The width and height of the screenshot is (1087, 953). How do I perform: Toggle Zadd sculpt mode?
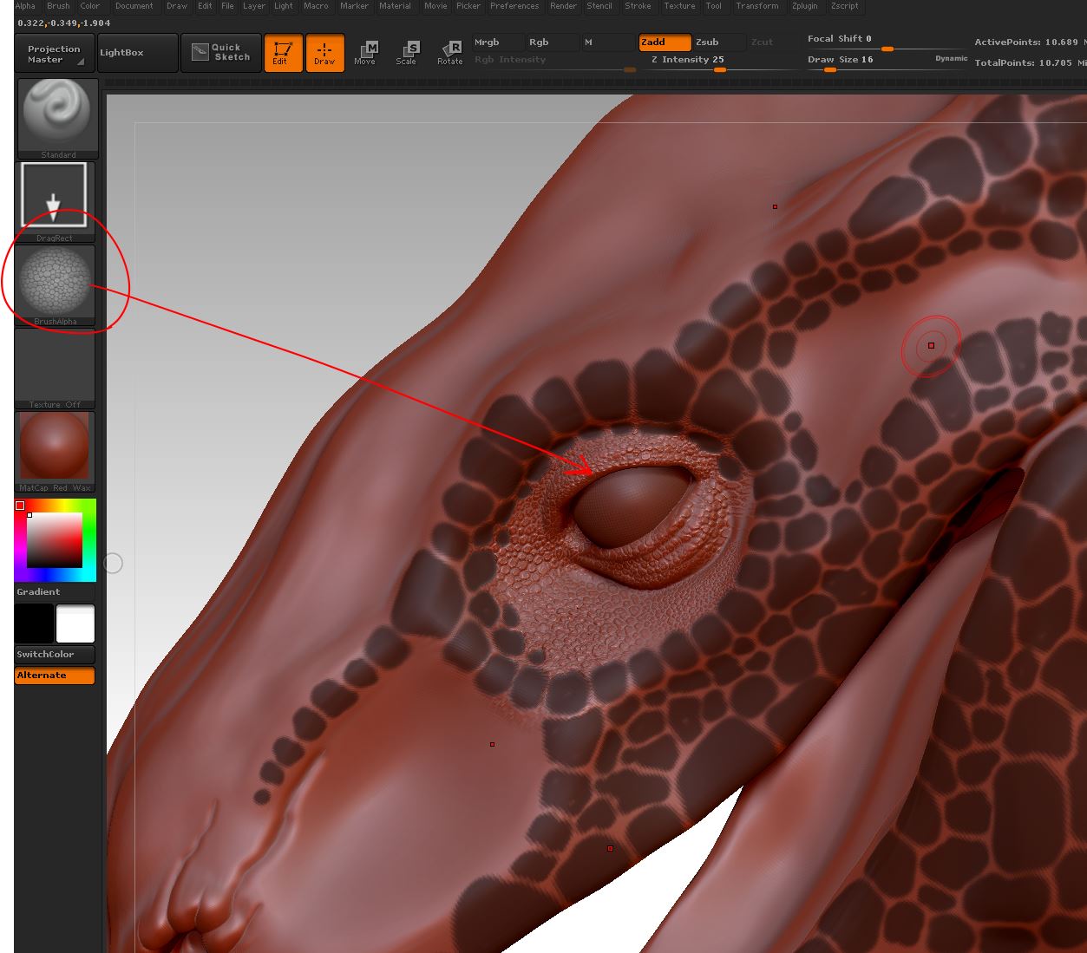pos(665,42)
